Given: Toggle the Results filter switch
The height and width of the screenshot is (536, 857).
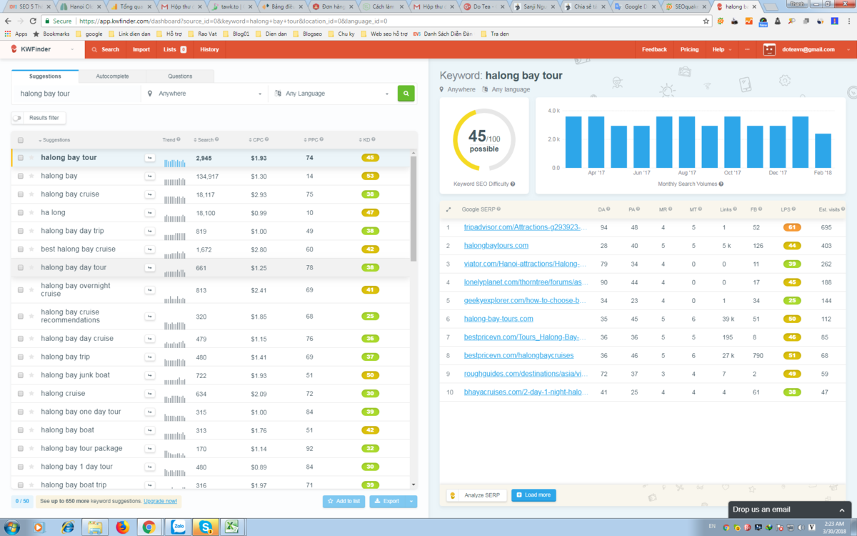Looking at the screenshot, I should point(18,118).
